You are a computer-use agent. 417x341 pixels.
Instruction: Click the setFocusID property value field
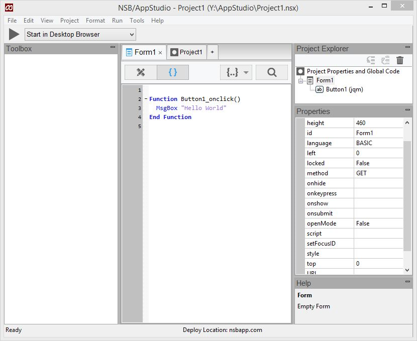click(x=378, y=244)
